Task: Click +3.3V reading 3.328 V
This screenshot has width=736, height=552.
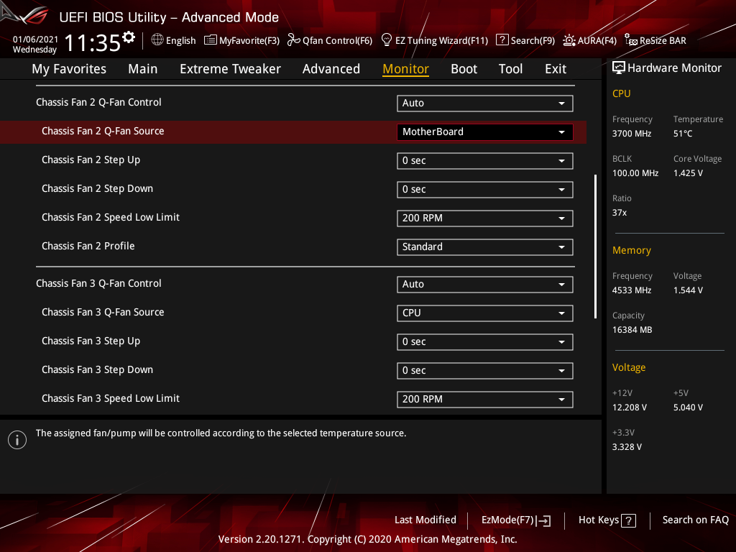Action: pos(627,447)
